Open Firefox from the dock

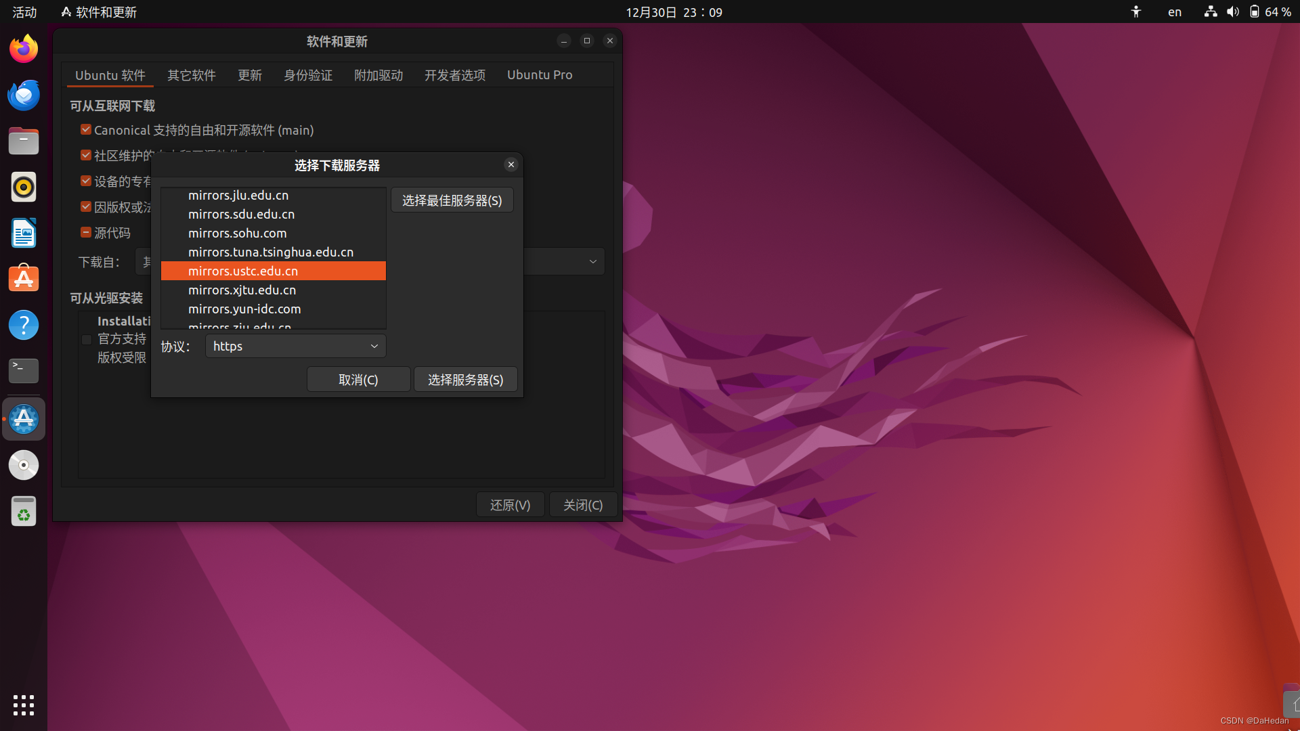pos(24,49)
